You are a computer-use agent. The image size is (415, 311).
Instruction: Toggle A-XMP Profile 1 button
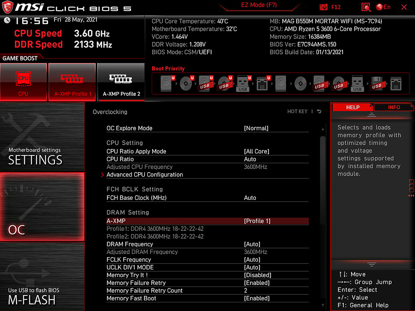[x=72, y=82]
